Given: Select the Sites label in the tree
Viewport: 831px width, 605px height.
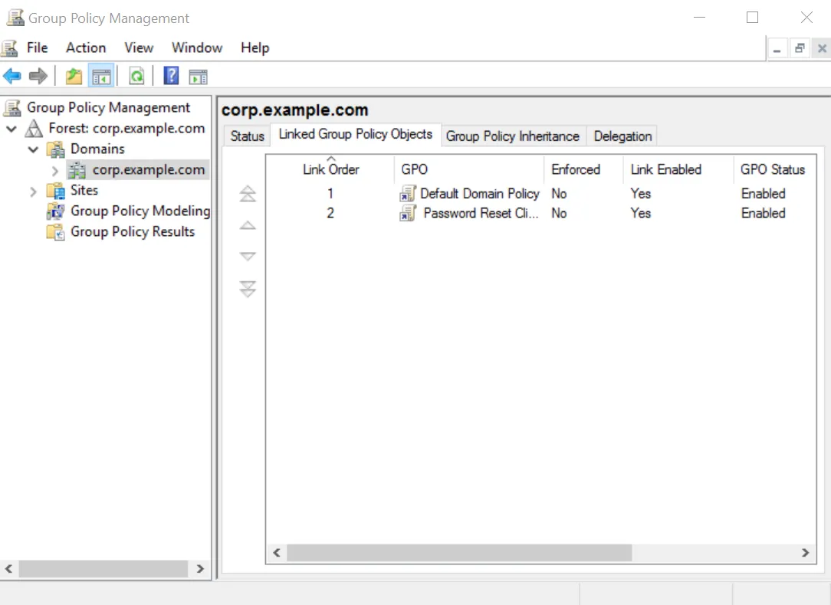Looking at the screenshot, I should pyautogui.click(x=84, y=191).
